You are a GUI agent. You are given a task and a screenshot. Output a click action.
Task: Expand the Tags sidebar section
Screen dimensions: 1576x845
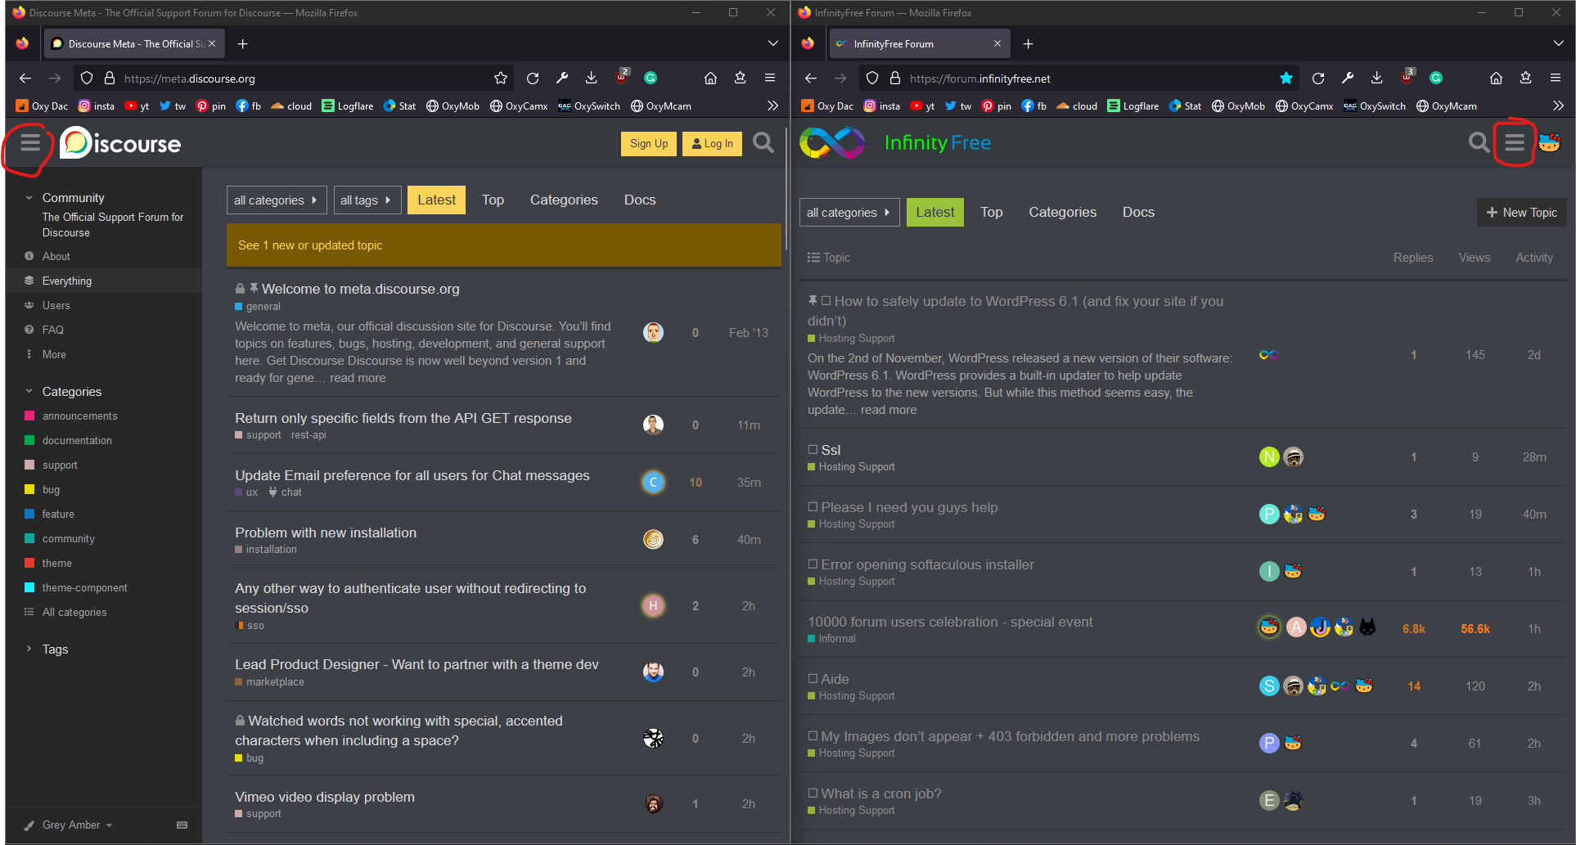[29, 649]
